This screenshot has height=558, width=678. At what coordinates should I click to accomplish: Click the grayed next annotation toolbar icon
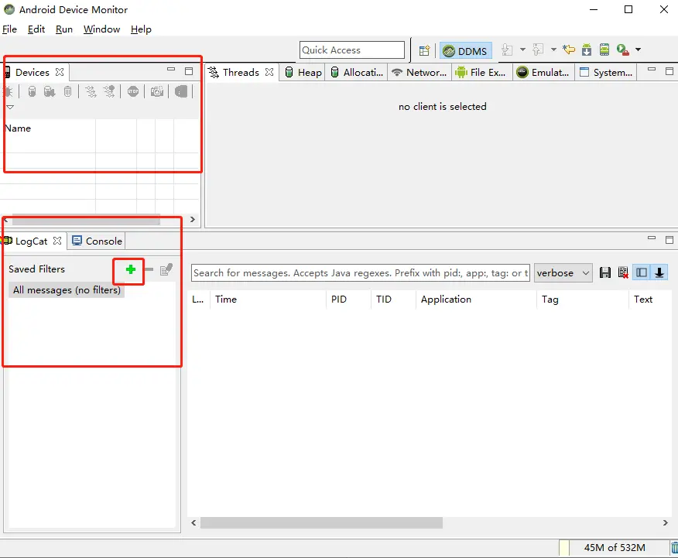[507, 50]
